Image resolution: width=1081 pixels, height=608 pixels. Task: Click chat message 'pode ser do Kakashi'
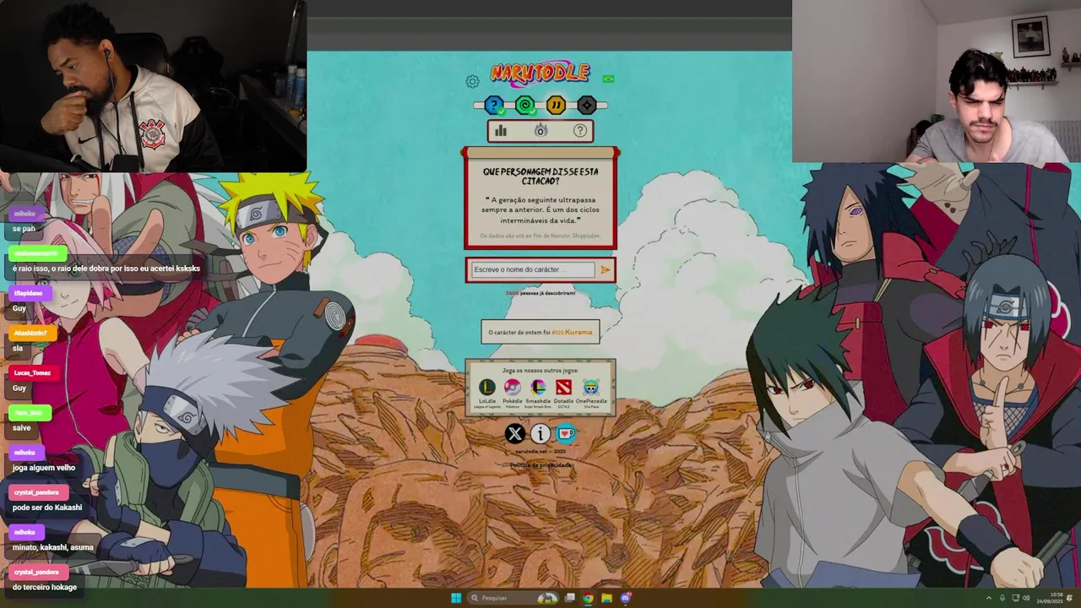pyautogui.click(x=47, y=508)
